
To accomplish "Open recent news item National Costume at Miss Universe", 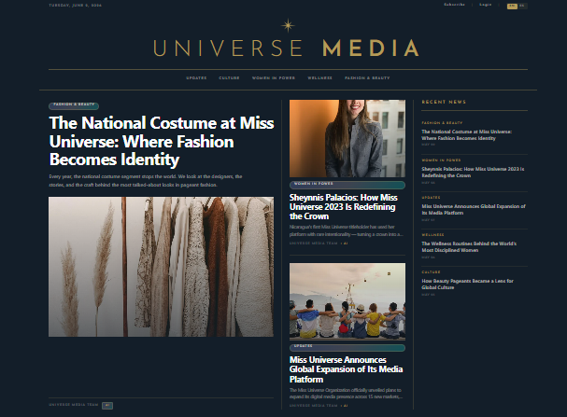I will tap(466, 135).
